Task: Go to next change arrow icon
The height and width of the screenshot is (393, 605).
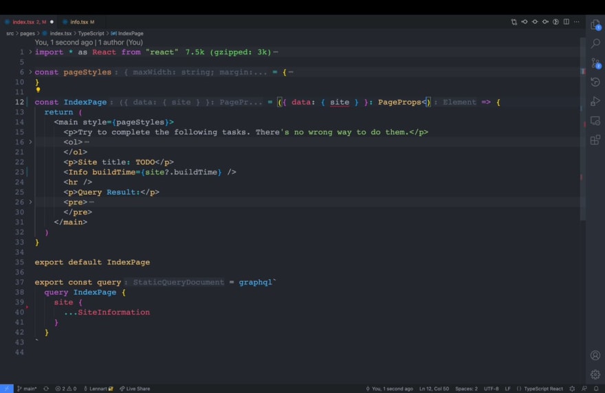Action: click(x=545, y=22)
